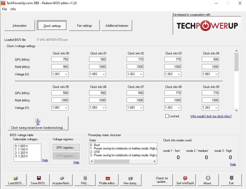The height and width of the screenshot is (189, 246).
Task: Click left arrow of Powerplay states scrollbar
Action: pos(92,161)
